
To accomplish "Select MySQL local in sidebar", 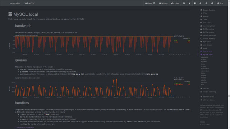I will 207,54.
